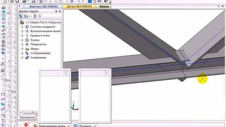Expand the Кривые и точки node

pos(22,36)
